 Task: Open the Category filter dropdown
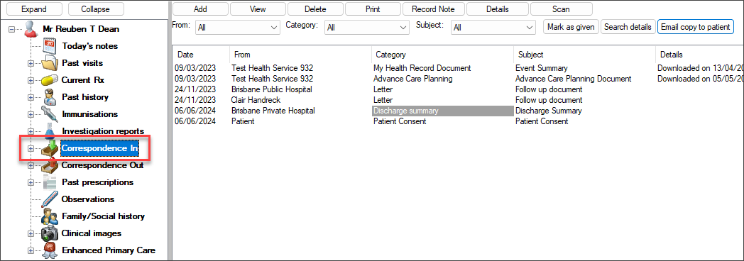[x=367, y=28]
